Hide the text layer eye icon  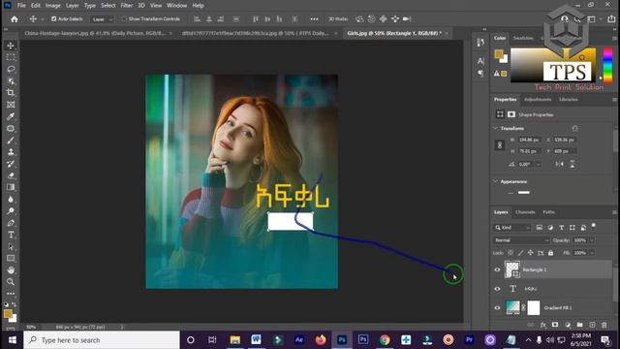(x=497, y=289)
